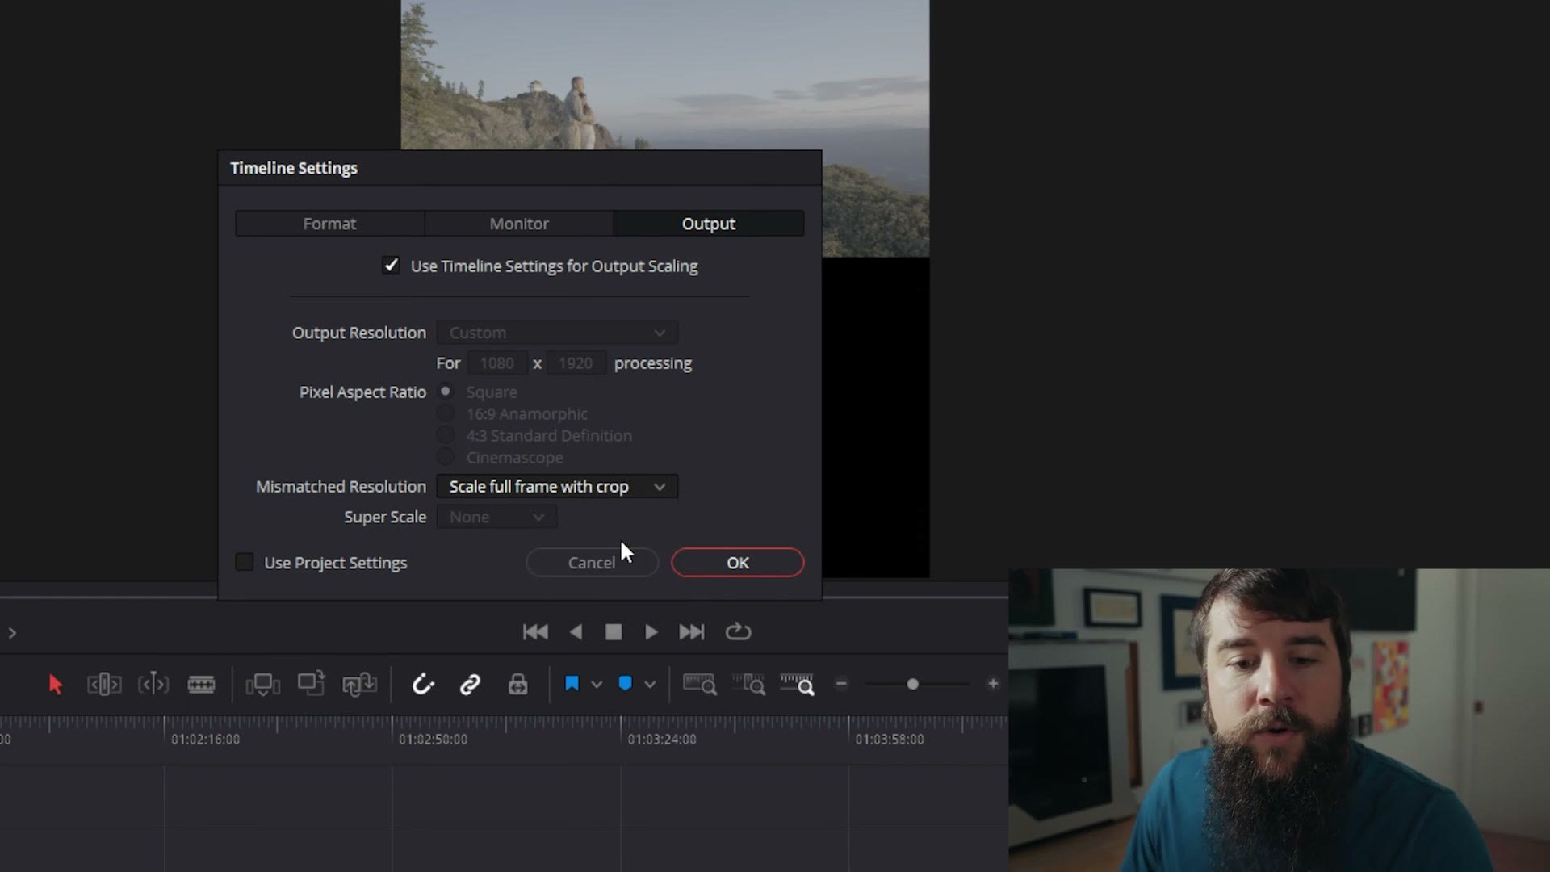Click the timeline zoom slider handle
The height and width of the screenshot is (872, 1550).
(912, 684)
